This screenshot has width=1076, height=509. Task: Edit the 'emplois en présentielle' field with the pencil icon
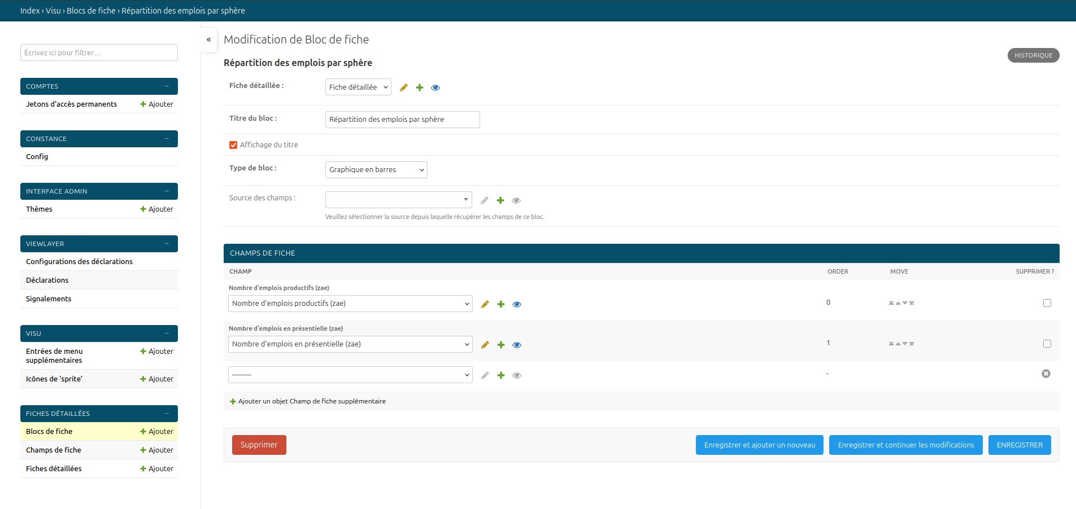(485, 345)
